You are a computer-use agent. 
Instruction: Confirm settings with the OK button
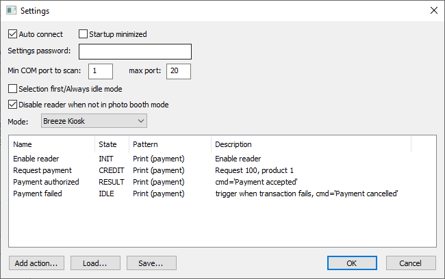[351, 263]
